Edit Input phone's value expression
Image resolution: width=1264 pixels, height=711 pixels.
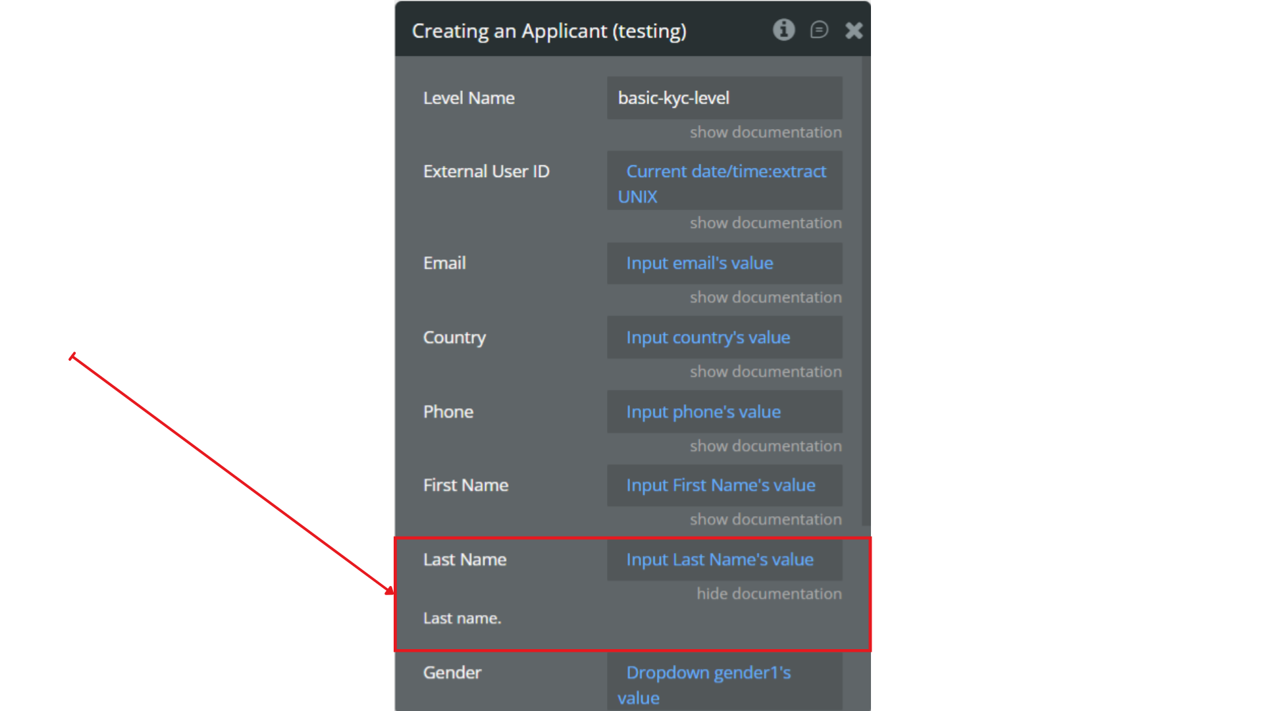coord(703,412)
